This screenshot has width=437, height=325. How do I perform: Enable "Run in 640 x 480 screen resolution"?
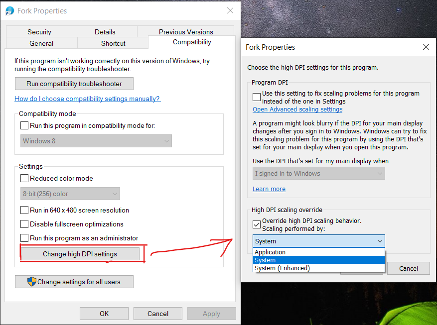24,210
